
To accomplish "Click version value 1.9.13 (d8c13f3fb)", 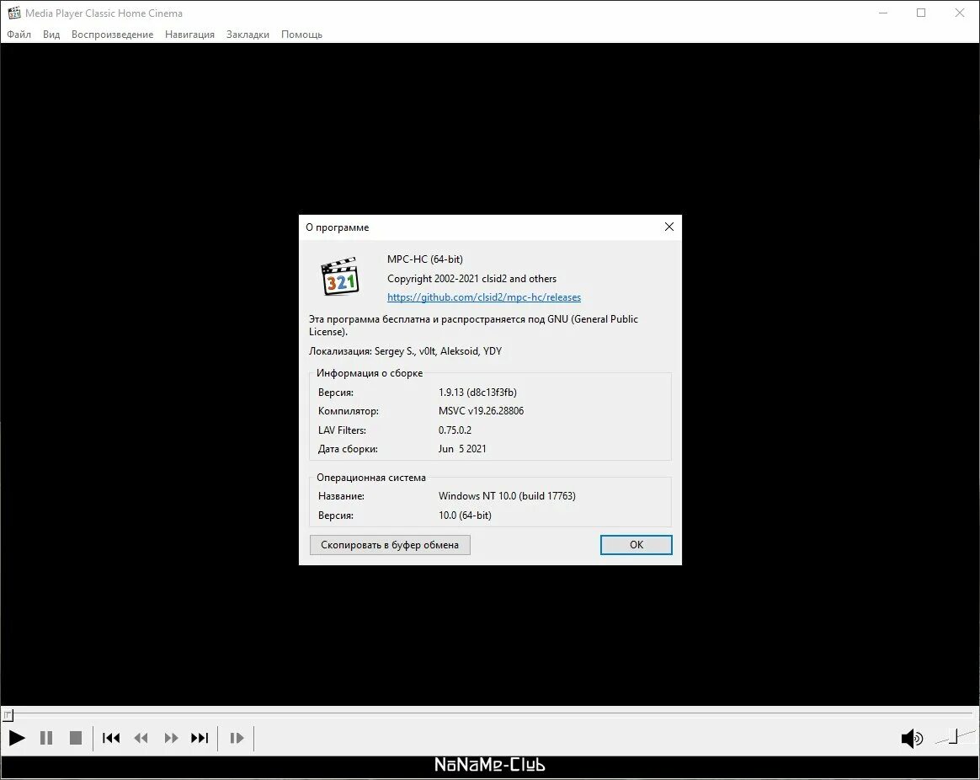I will pos(477,393).
